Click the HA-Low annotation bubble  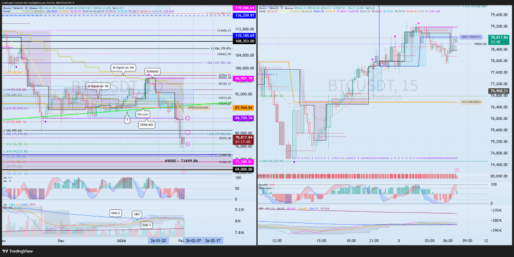[143, 114]
